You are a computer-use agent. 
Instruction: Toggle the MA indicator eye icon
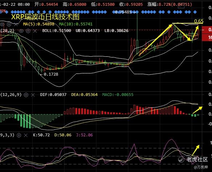[2, 25]
